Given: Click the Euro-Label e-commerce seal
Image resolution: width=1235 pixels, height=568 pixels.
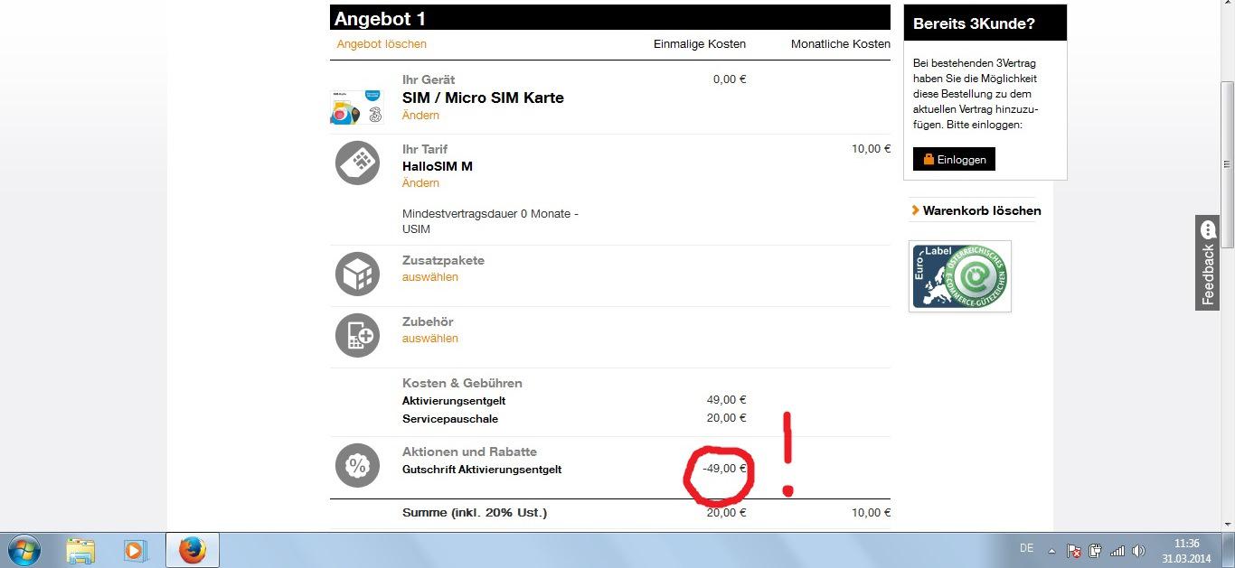Looking at the screenshot, I should click(959, 276).
